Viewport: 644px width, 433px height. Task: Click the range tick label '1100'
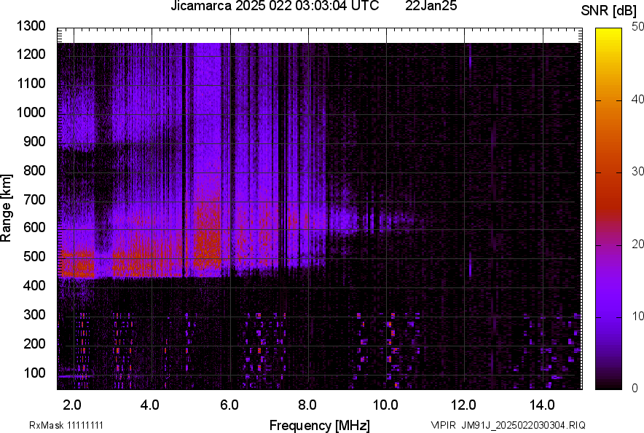(x=31, y=83)
